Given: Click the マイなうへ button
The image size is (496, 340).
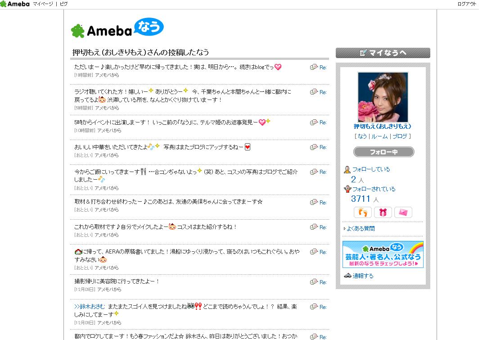Looking at the screenshot, I should (383, 53).
